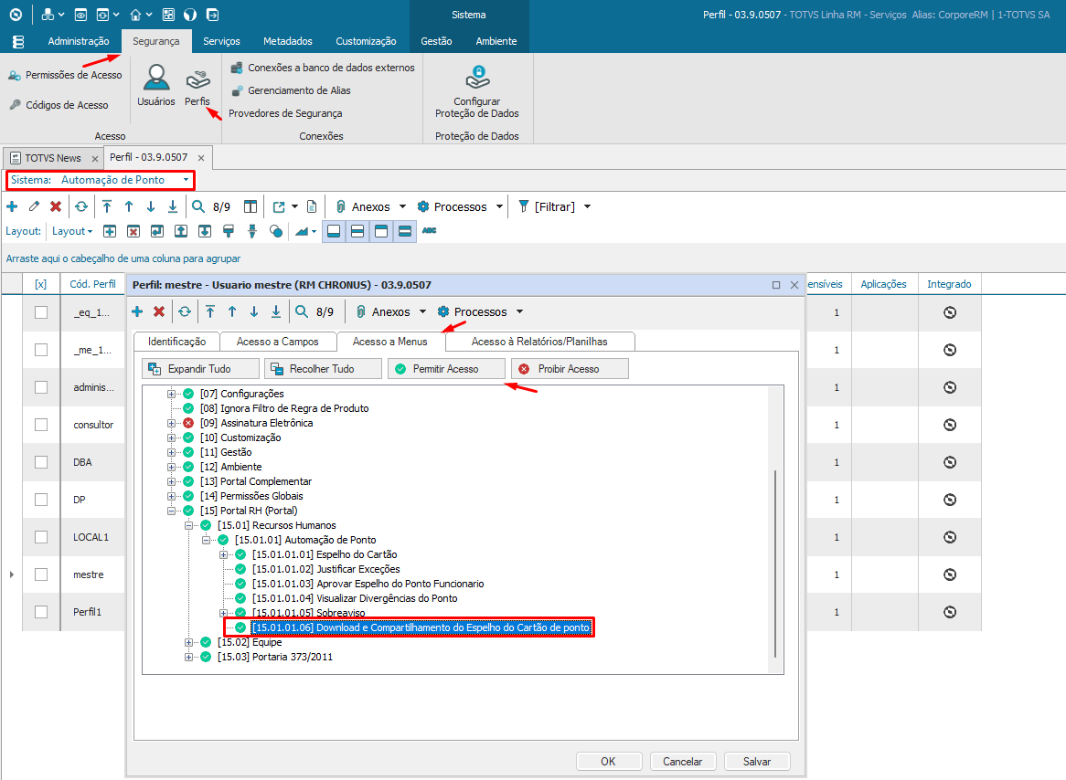The image size is (1066, 780).
Task: Click Salvar in Perfil dialog
Action: click(757, 762)
